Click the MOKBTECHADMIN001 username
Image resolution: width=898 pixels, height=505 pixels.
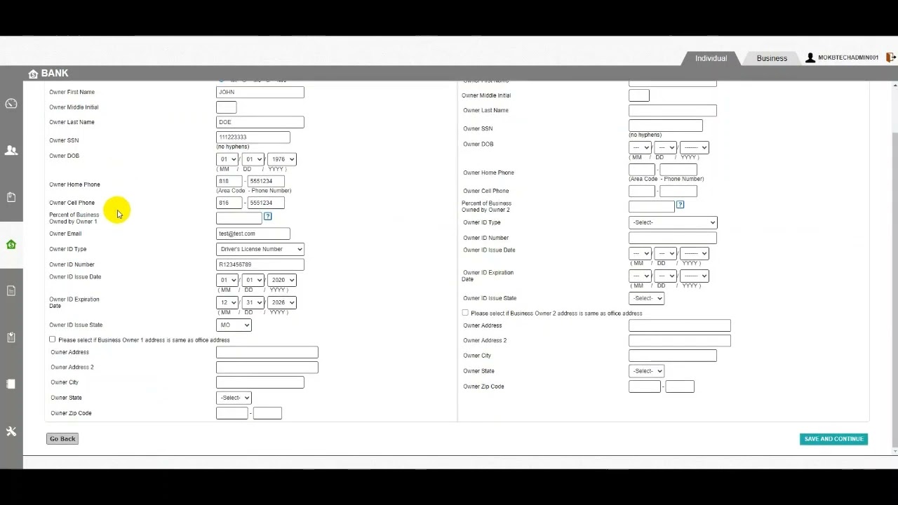coord(848,58)
